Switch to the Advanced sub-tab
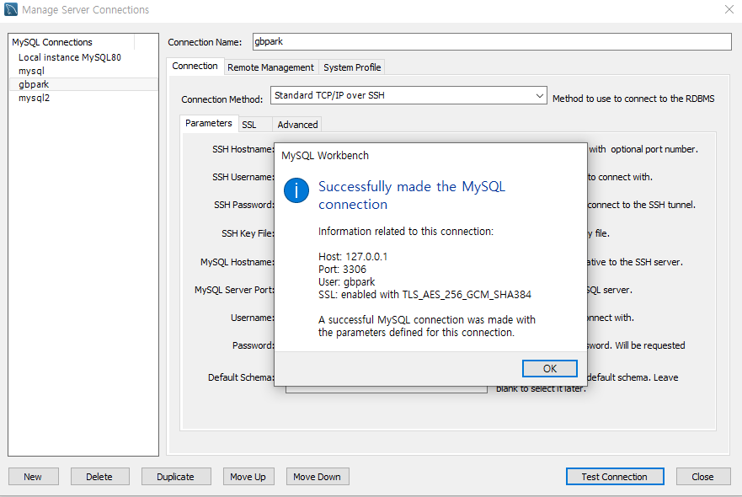 click(x=297, y=125)
